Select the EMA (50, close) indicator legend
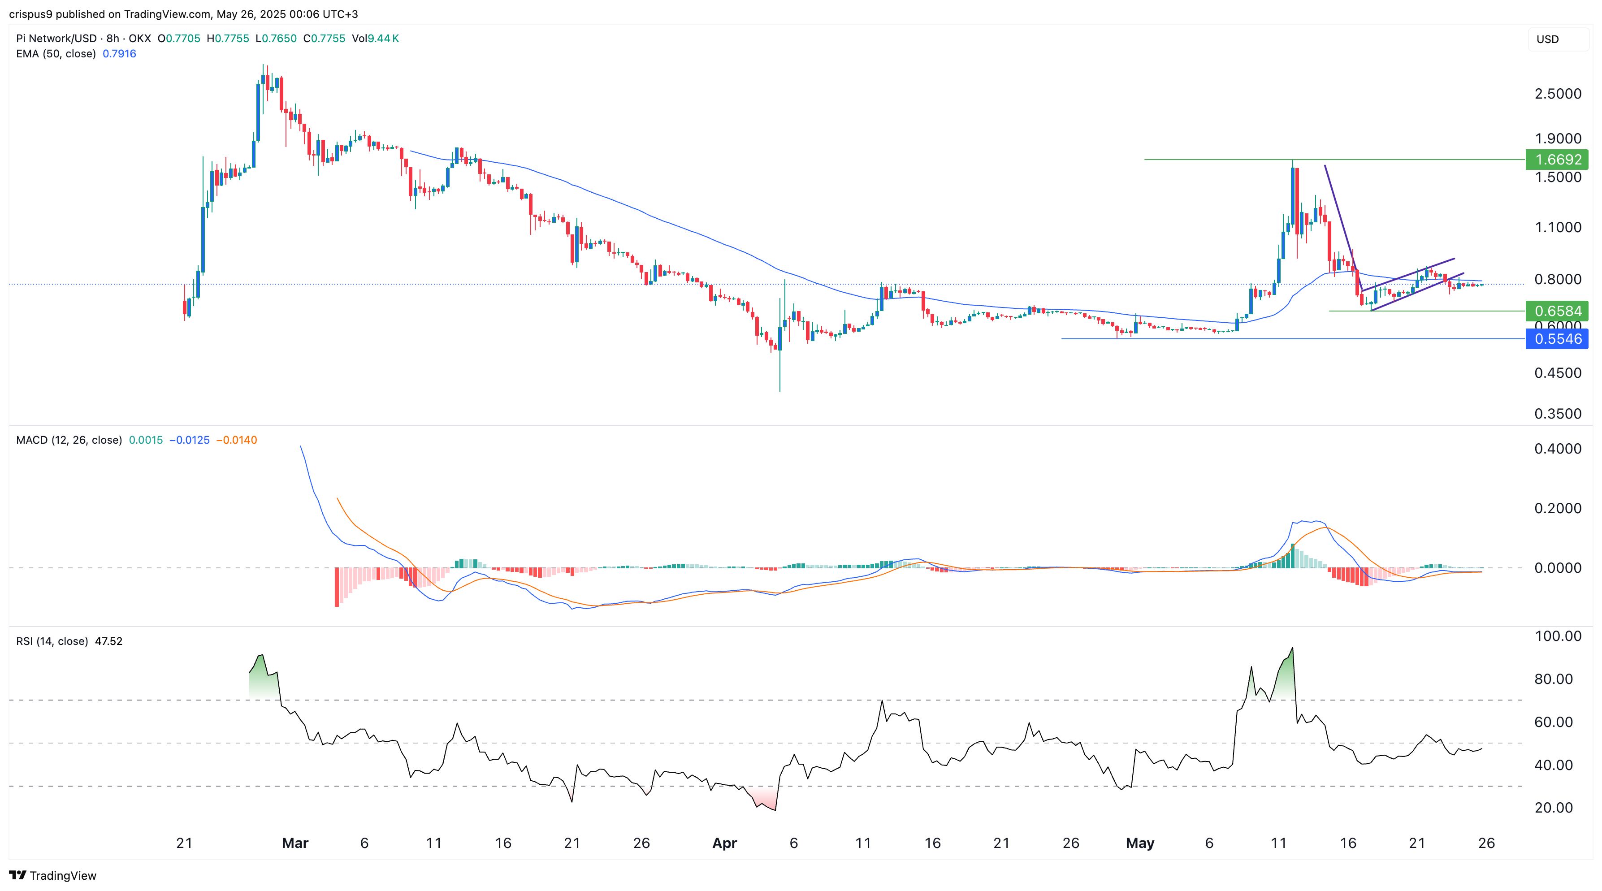Screen dimensions: 1602x891 56,53
